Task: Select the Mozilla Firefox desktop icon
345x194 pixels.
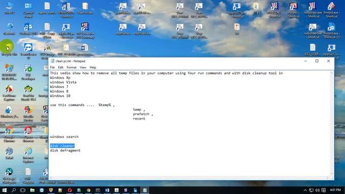Action: click(x=29, y=114)
